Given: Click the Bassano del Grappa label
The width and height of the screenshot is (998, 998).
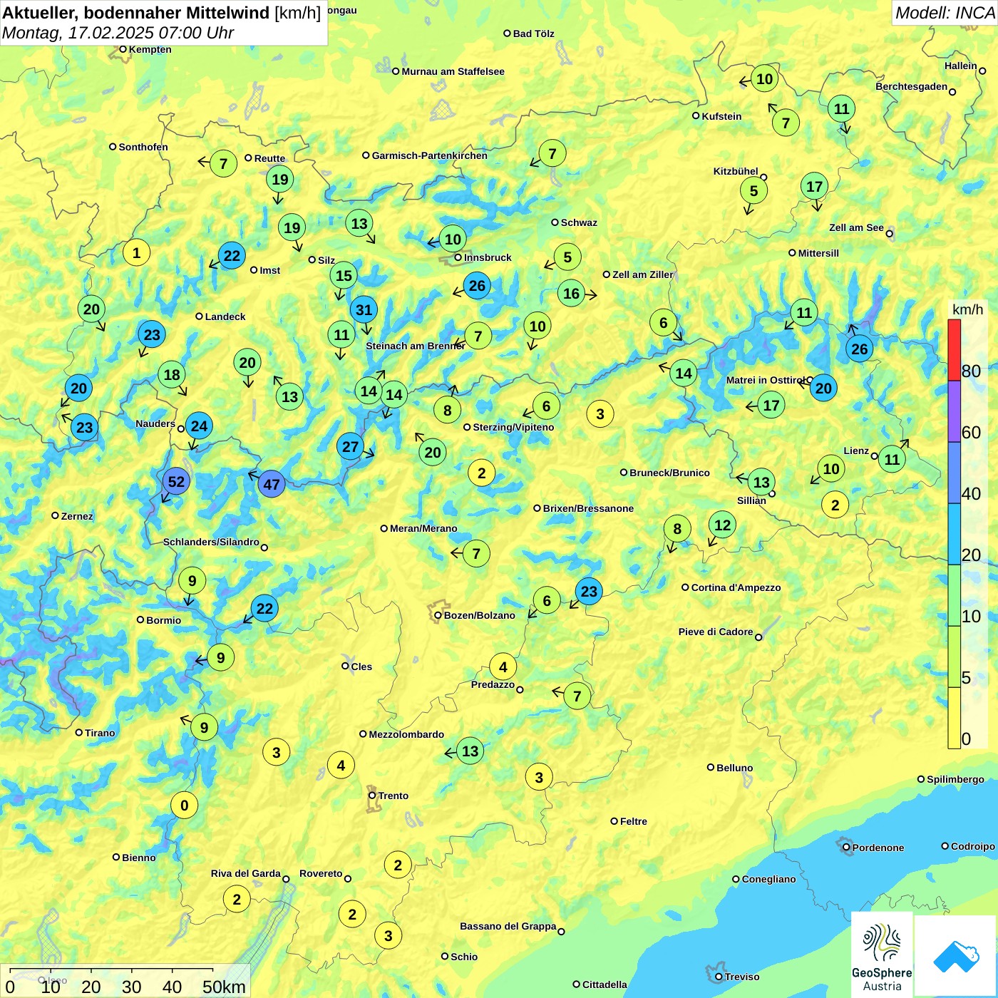Looking at the screenshot, I should click(508, 926).
